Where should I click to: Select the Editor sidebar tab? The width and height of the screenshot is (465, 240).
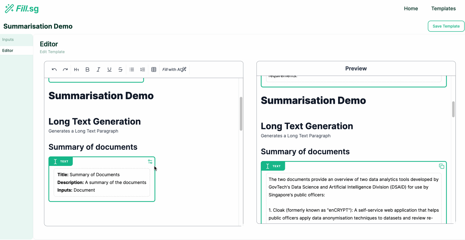8,51
